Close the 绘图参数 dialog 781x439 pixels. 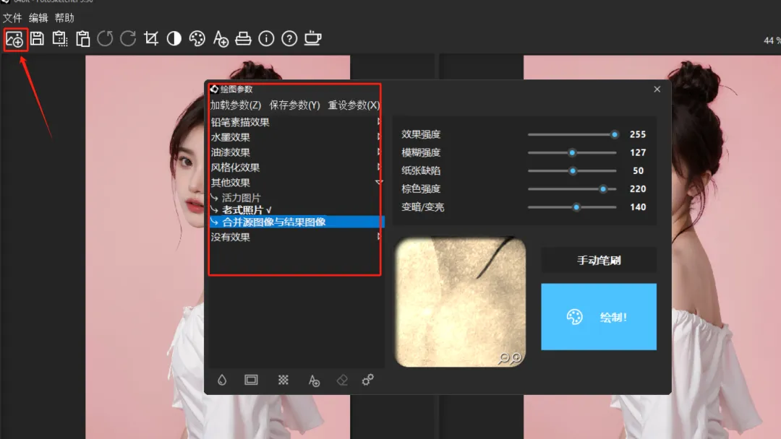pos(657,89)
